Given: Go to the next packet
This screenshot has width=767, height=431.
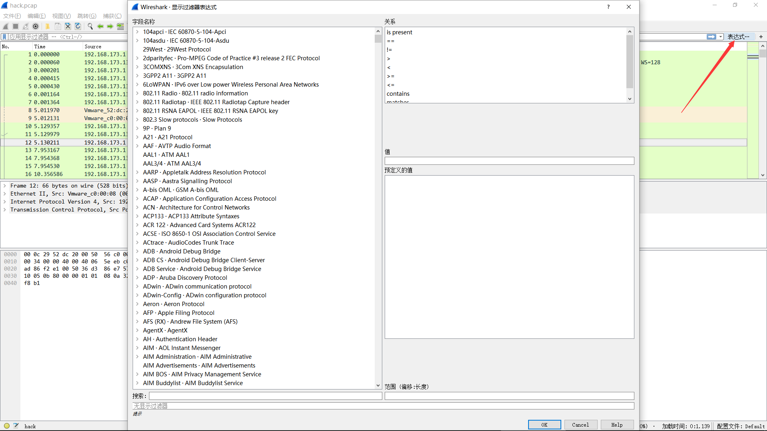Looking at the screenshot, I should pyautogui.click(x=110, y=26).
